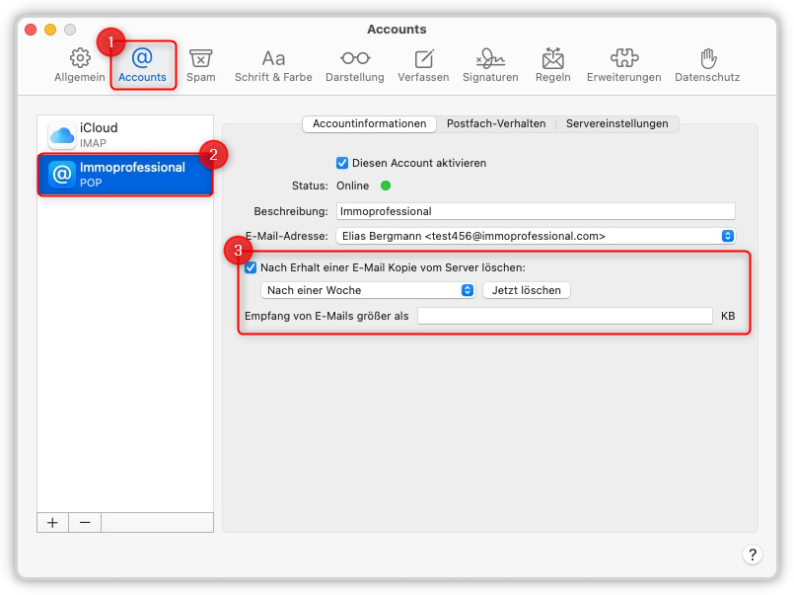The width and height of the screenshot is (794, 595).
Task: Open the Erweiterungen puzzle icon pane
Action: [x=623, y=65]
